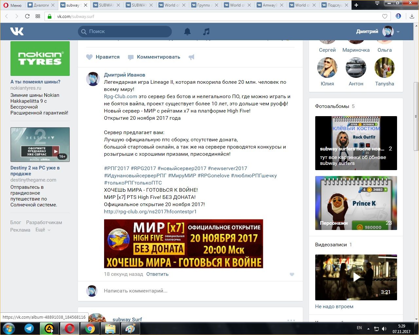The width and height of the screenshot is (419, 335).
Task: Open Windows Start menu
Action: pos(9,328)
